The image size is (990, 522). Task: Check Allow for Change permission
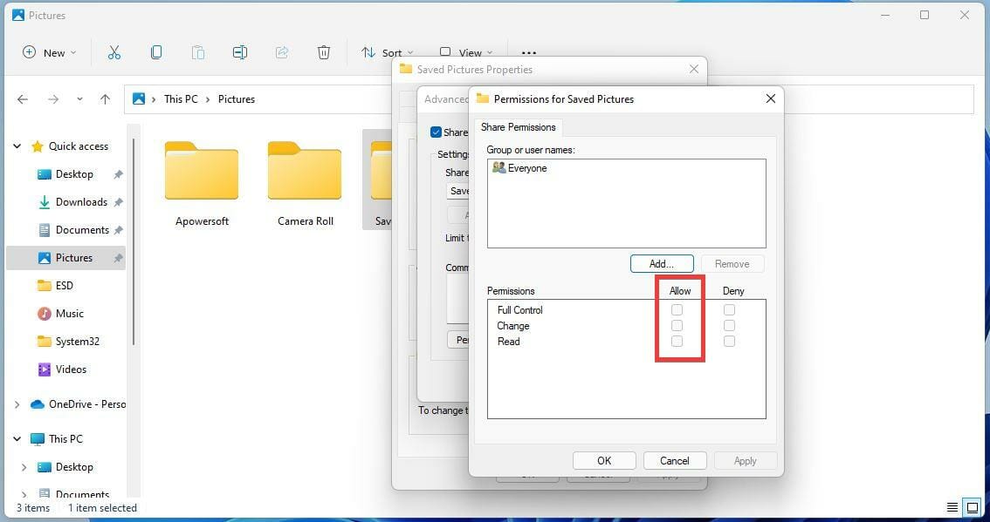(x=677, y=325)
